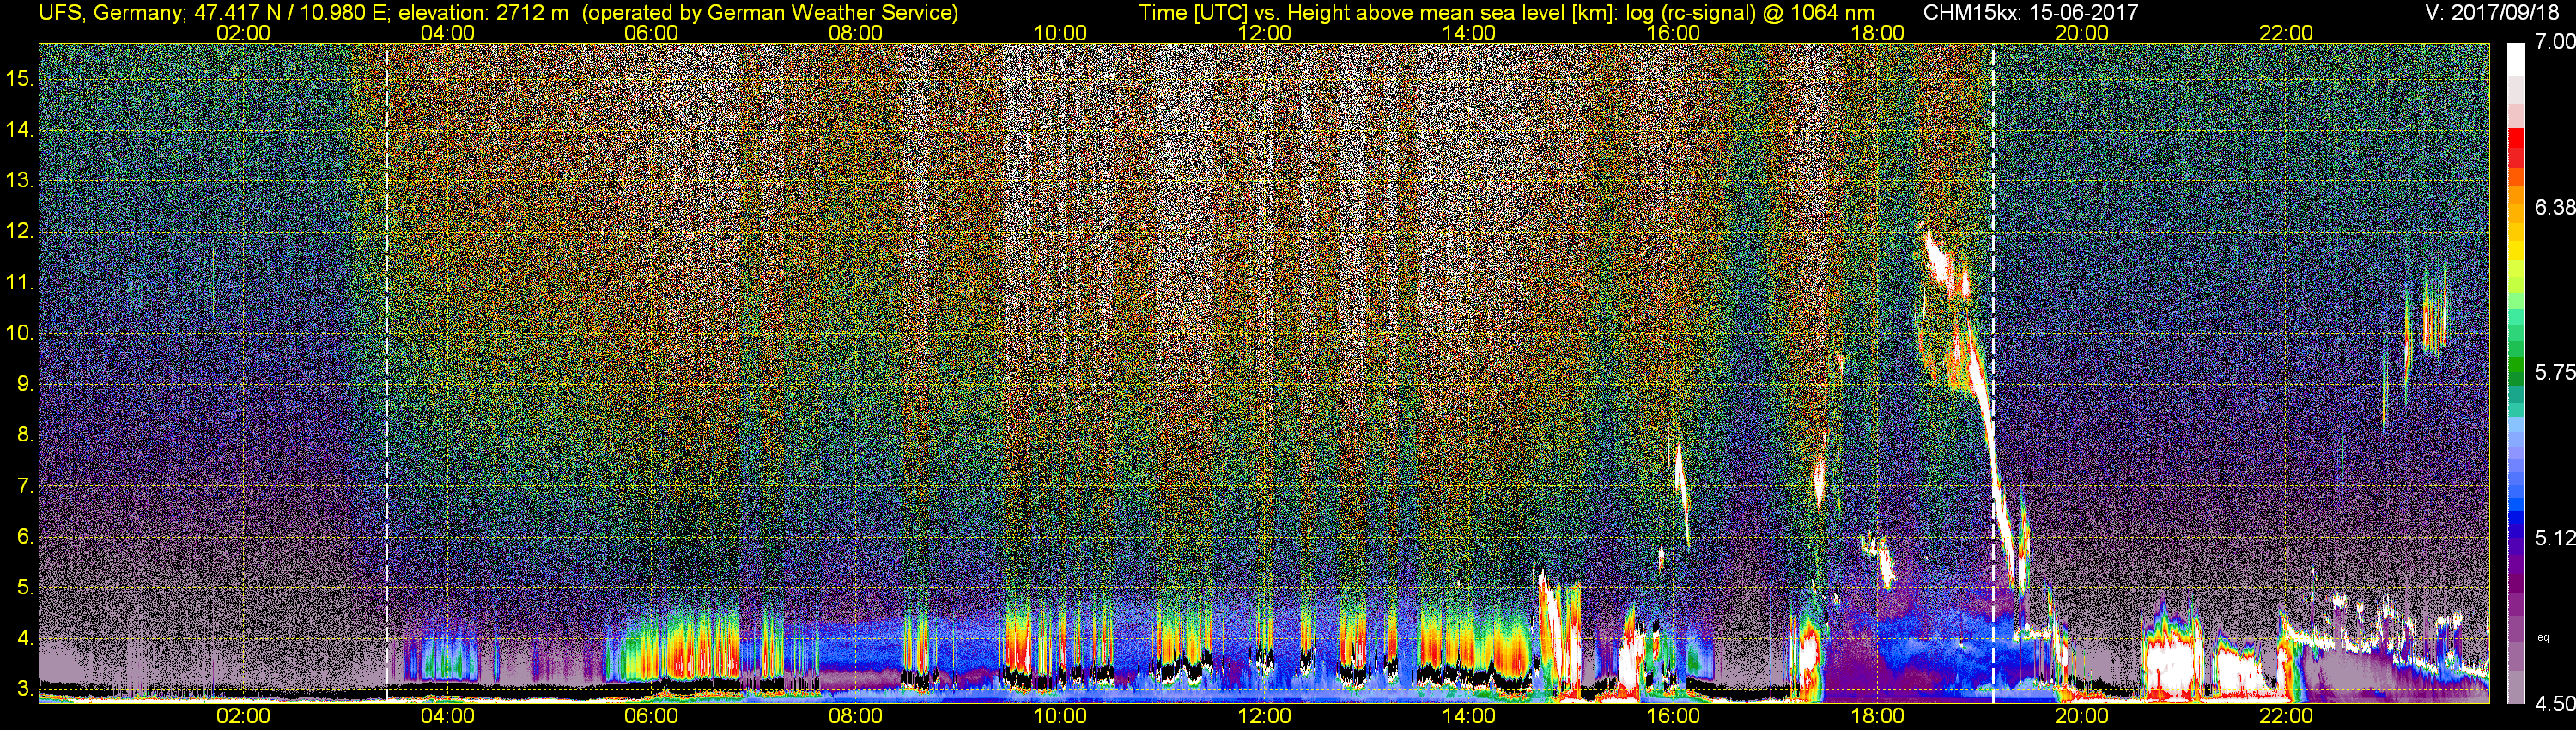Click the colorbar value 5.75
Screen dimensions: 2576x730
coord(2555,372)
